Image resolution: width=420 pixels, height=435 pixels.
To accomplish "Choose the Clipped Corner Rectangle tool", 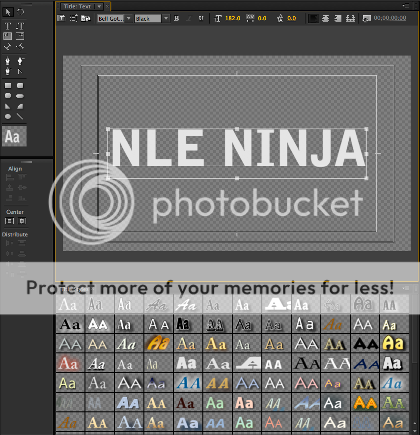I will [8, 96].
